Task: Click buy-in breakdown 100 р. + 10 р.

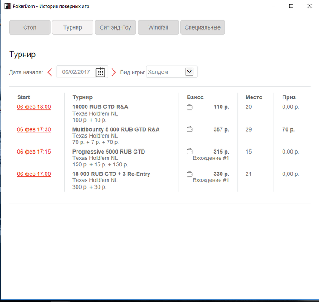Action: coord(89,120)
